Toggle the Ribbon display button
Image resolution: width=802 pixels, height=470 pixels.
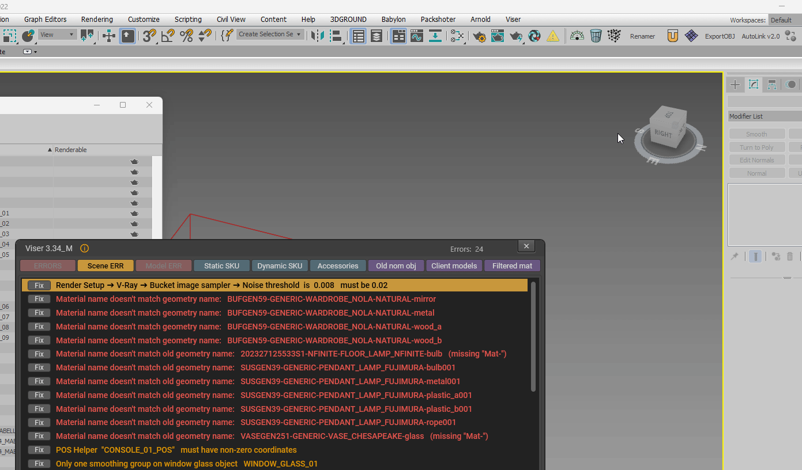click(x=398, y=36)
